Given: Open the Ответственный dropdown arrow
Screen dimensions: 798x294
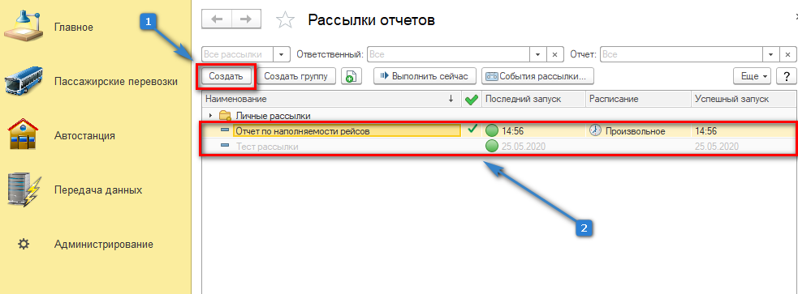Looking at the screenshot, I should click(538, 54).
